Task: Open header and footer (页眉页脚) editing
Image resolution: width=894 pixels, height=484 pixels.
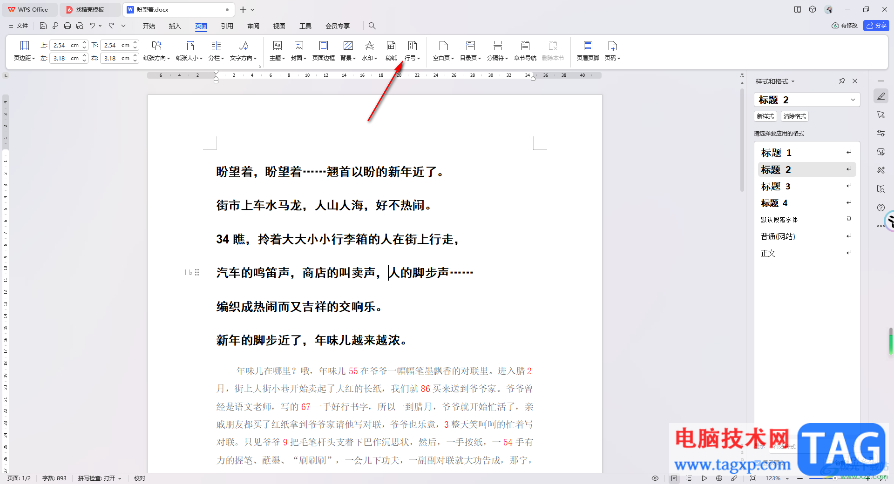Action: click(x=588, y=51)
